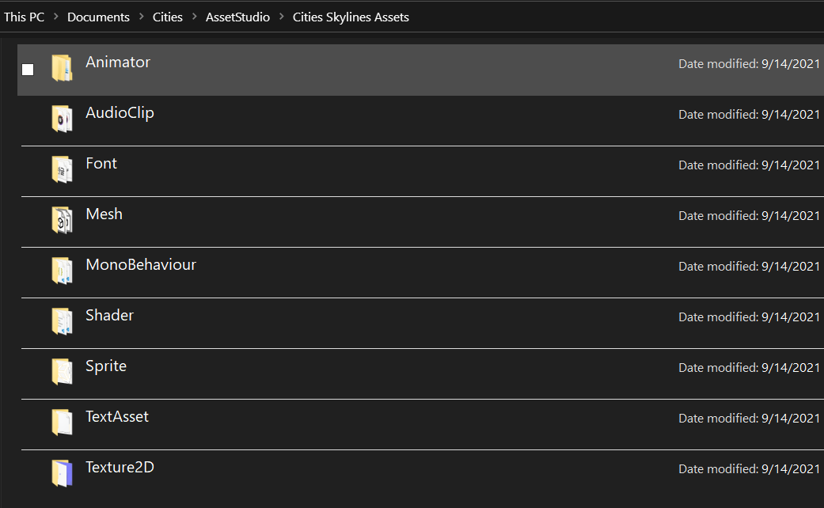Select the Mesh folder icon

pyautogui.click(x=62, y=221)
